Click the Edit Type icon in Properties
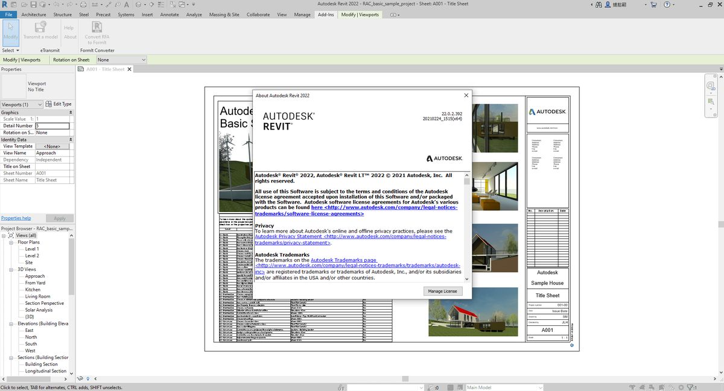This screenshot has width=724, height=391. point(49,104)
